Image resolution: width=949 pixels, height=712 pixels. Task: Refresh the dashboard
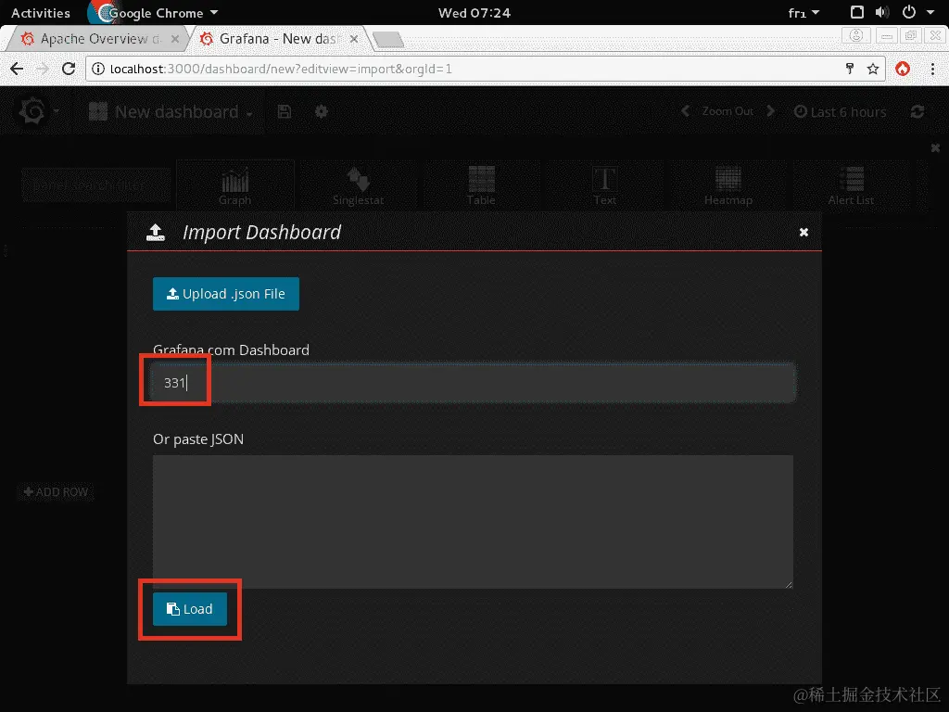point(917,111)
